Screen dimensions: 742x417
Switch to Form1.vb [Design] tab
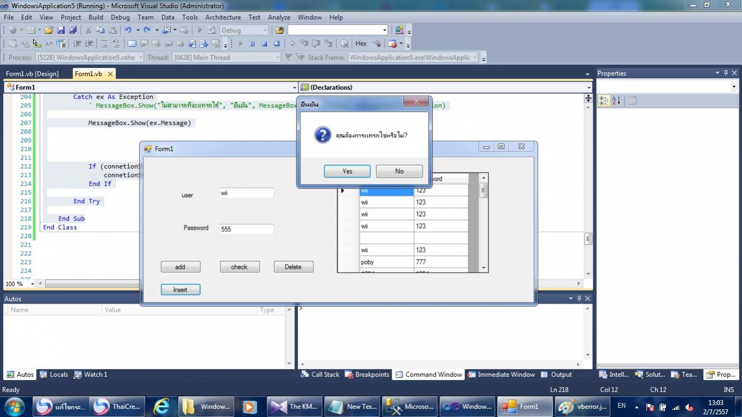coord(32,74)
